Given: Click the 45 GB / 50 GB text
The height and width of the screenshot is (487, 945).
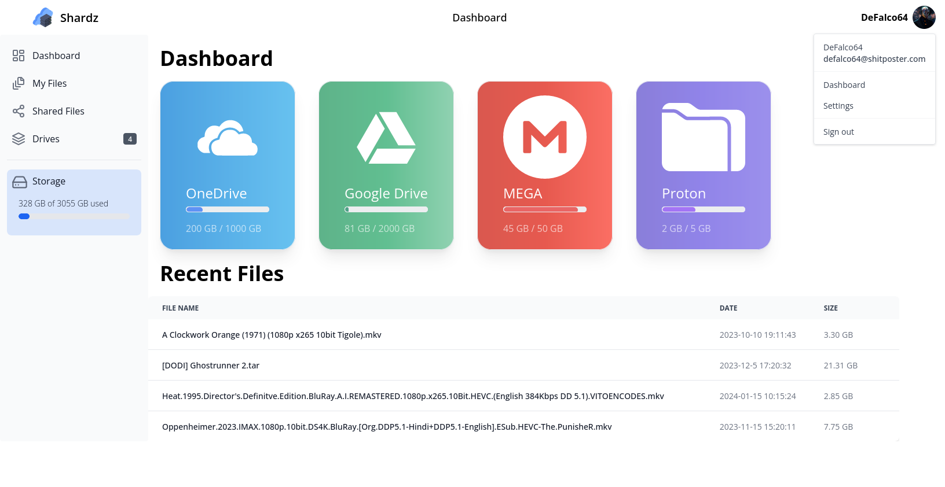Looking at the screenshot, I should coord(533,228).
